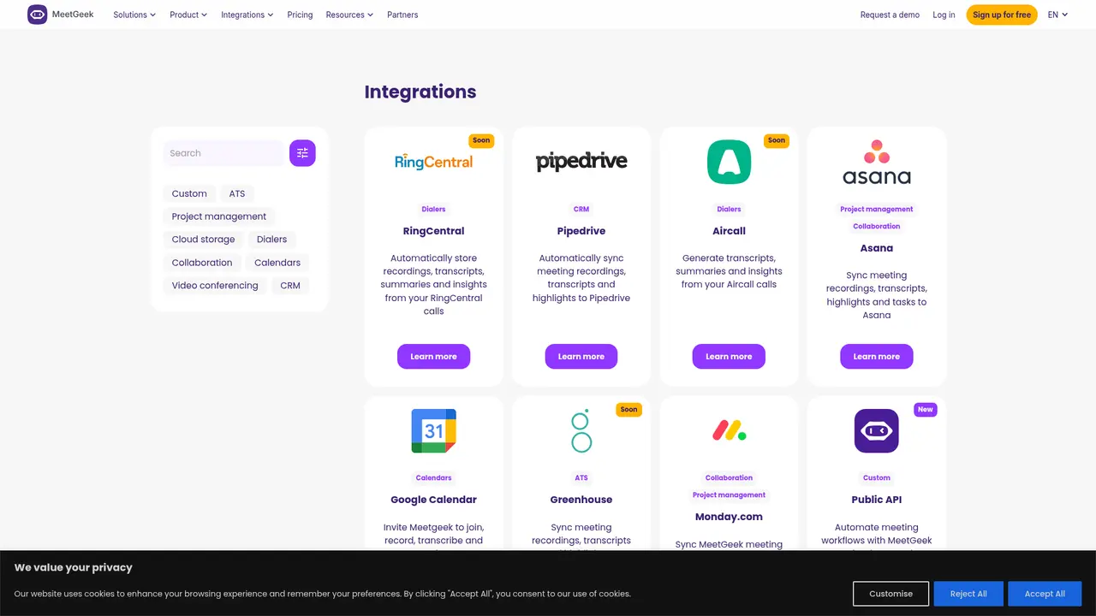Click the RingCentral logo
1096x616 pixels.
tap(434, 161)
